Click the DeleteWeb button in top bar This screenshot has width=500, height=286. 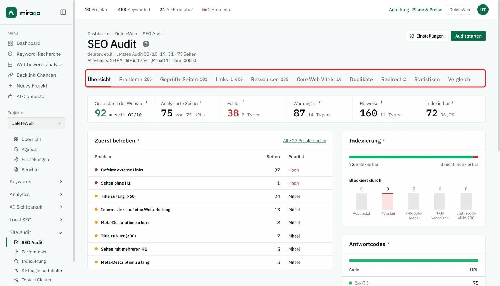pos(460,10)
